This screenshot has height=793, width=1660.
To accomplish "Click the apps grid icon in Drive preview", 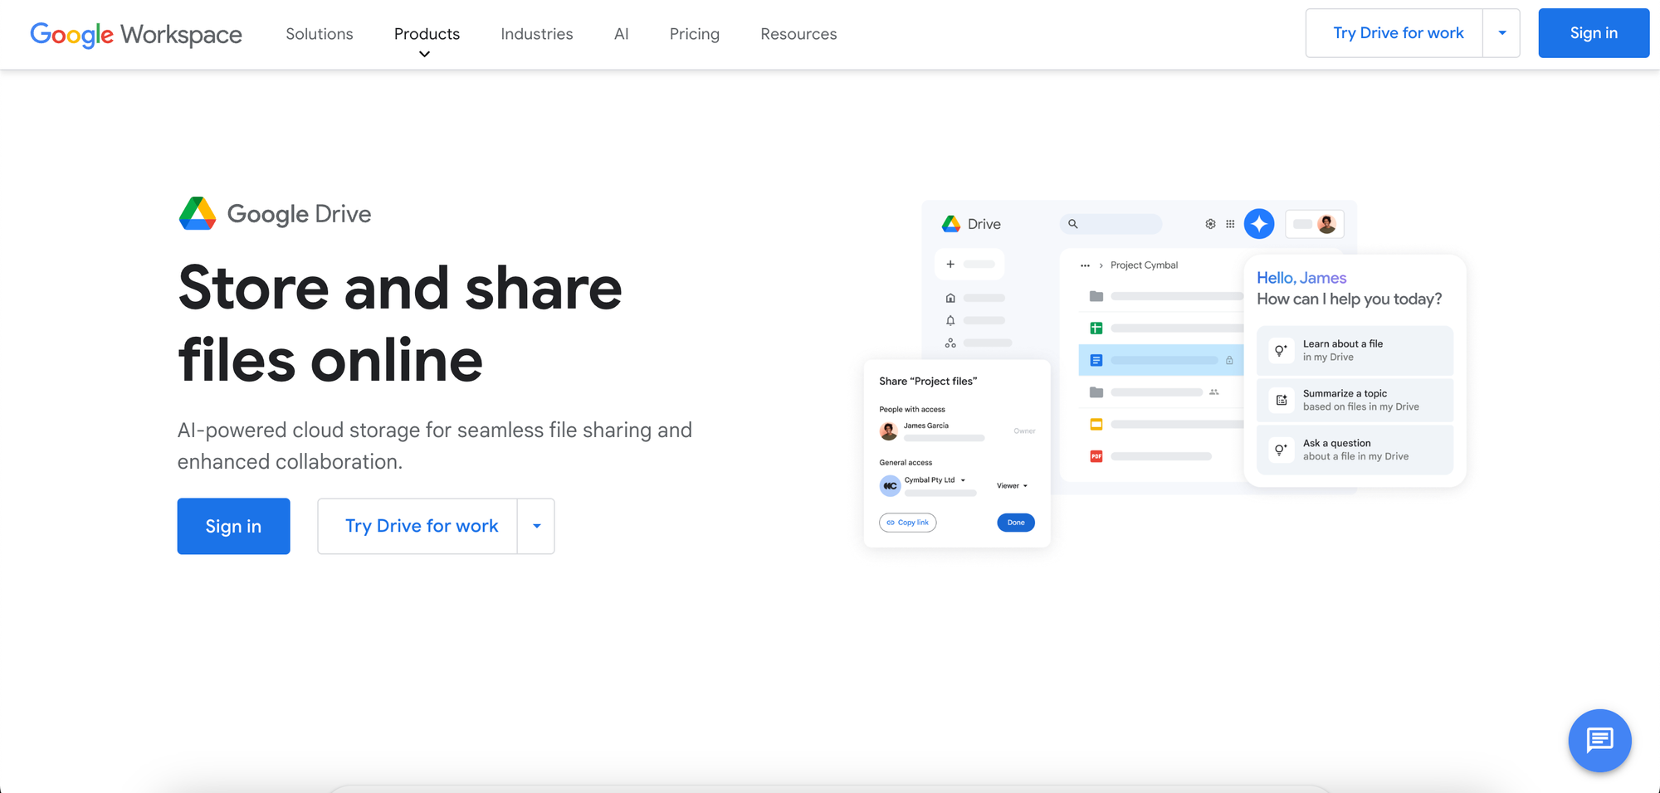I will point(1230,224).
